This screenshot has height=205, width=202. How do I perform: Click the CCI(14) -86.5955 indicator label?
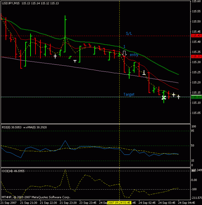(x=13, y=171)
